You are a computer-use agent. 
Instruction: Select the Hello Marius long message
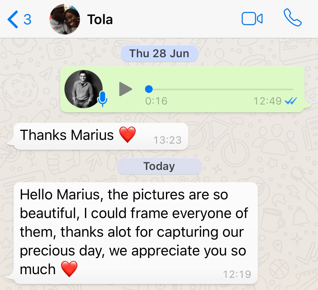tap(135, 233)
